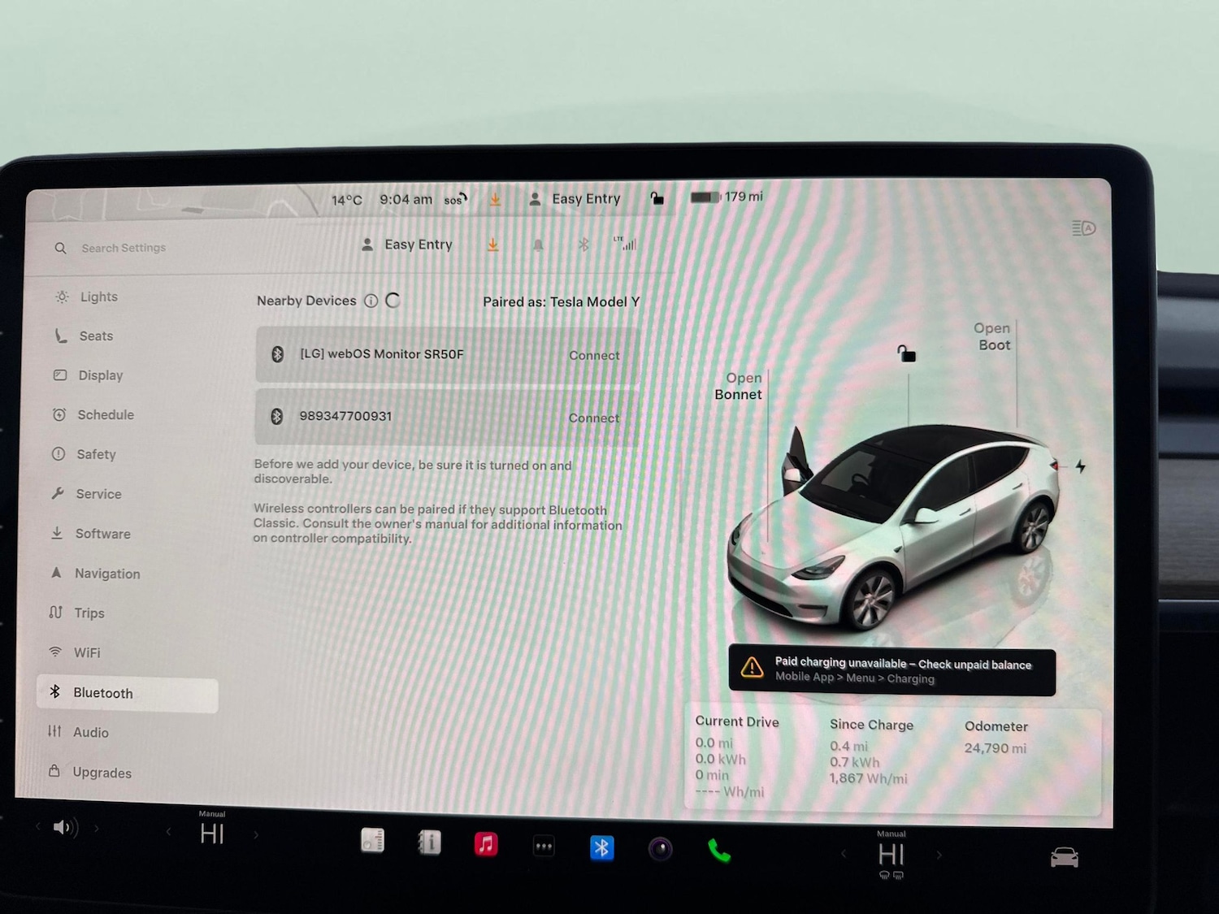Tap Open Boot to open the trunk

click(x=992, y=336)
